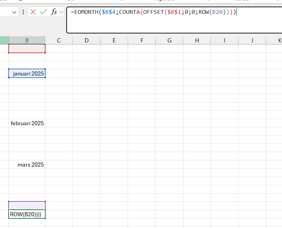Click the cell containing januari 2025
Screen dimensions: 282x228
tap(27, 73)
